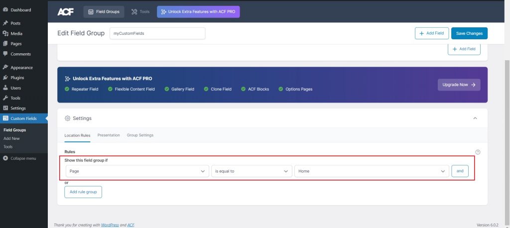510x228 pixels.
Task: Open the Page rule type dropdown
Action: pyautogui.click(x=137, y=171)
